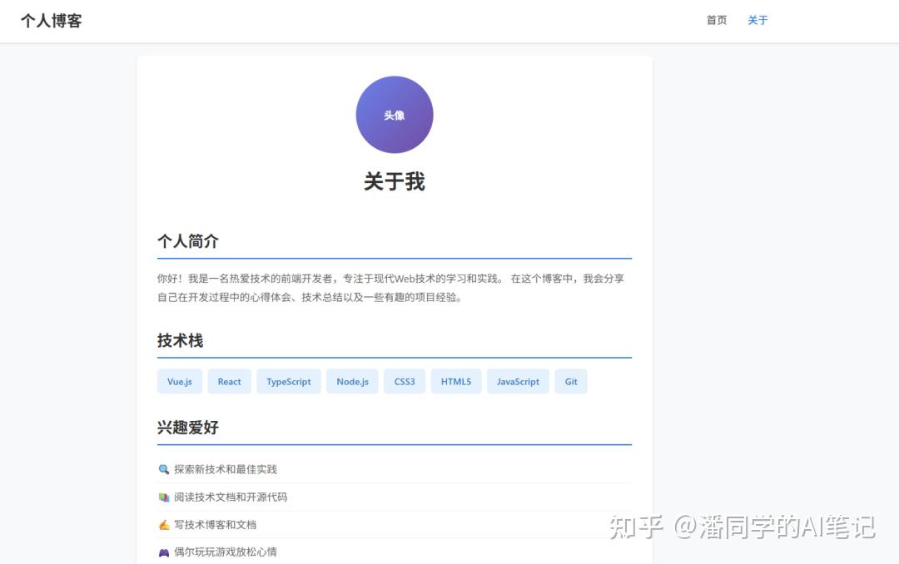Click the round 头像 avatar

pos(395,115)
